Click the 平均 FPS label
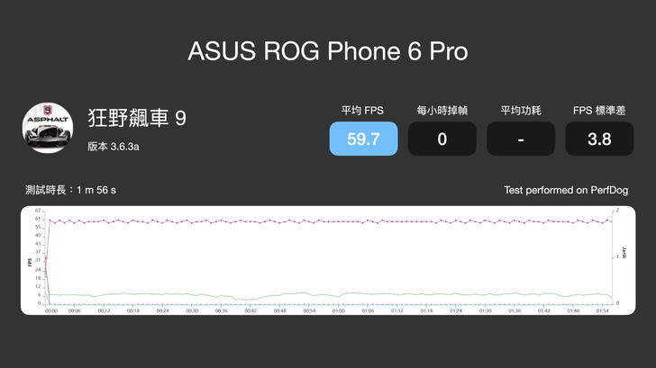The image size is (656, 368). (x=363, y=111)
